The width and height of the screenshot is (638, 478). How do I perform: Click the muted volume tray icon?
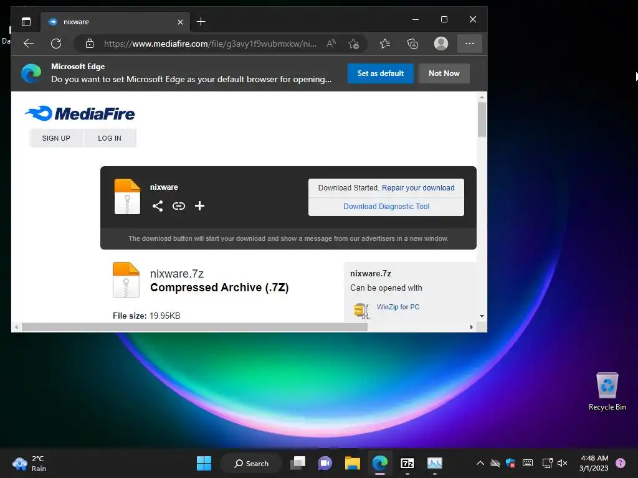563,463
